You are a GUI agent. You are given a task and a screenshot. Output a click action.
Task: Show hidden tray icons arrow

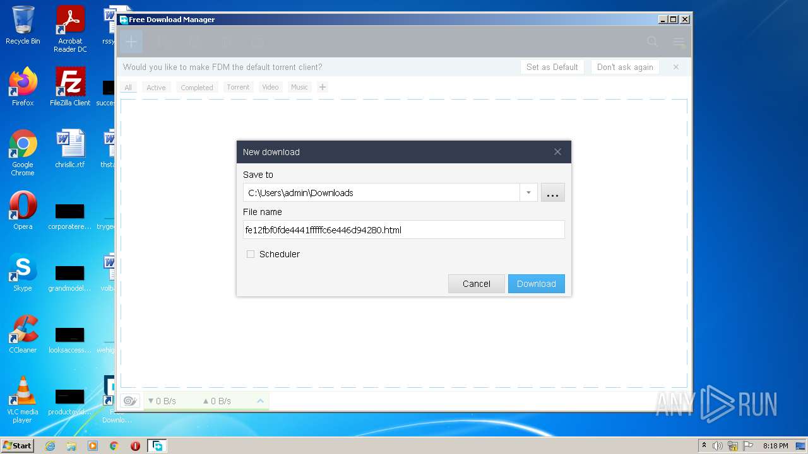704,446
